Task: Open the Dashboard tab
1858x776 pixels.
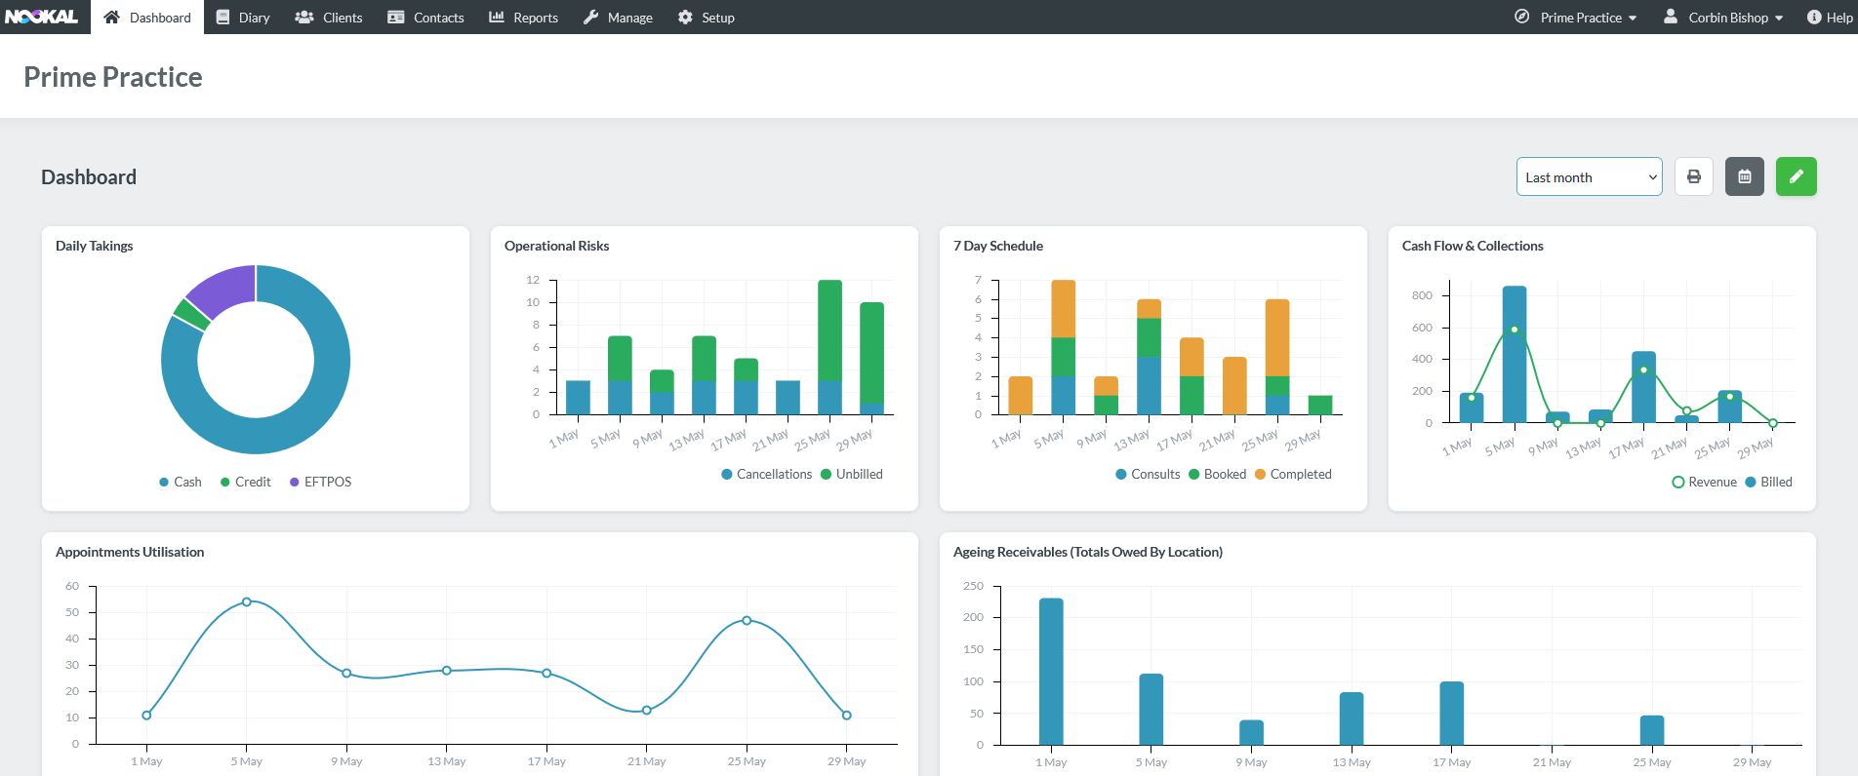Action: coord(147,18)
